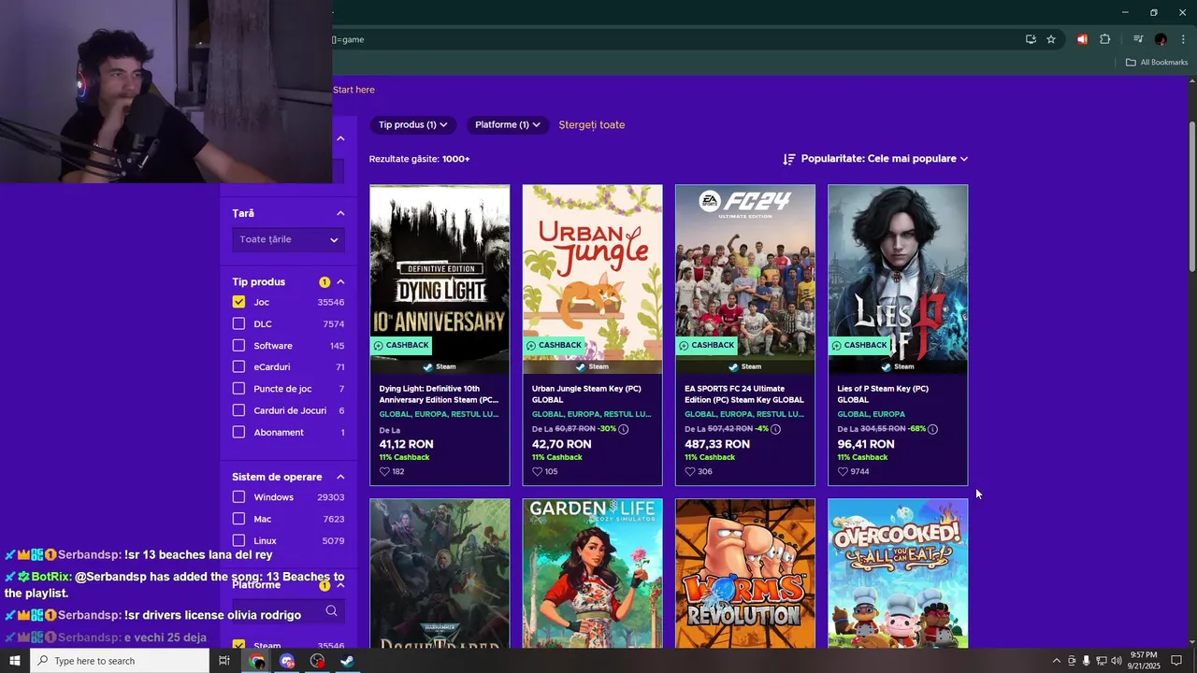This screenshot has width=1197, height=673.
Task: Click the price info icon on Lies of P
Action: 932,429
